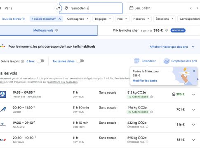Close the Partez le 5 févr. suggestion card
The image size is (200, 148).
(x=194, y=71)
